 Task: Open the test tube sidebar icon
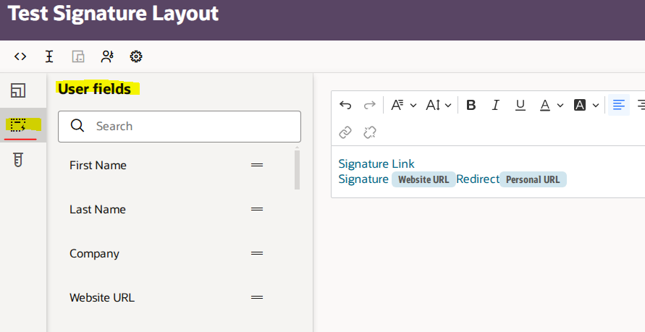[18, 159]
